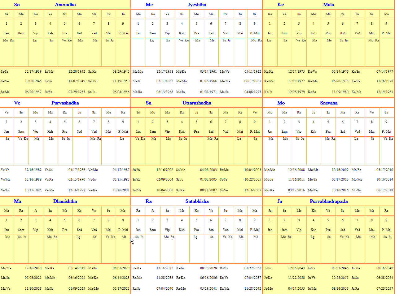Select the Su/Su date 12/16/2002
395x294 pixels.
click(165, 170)
